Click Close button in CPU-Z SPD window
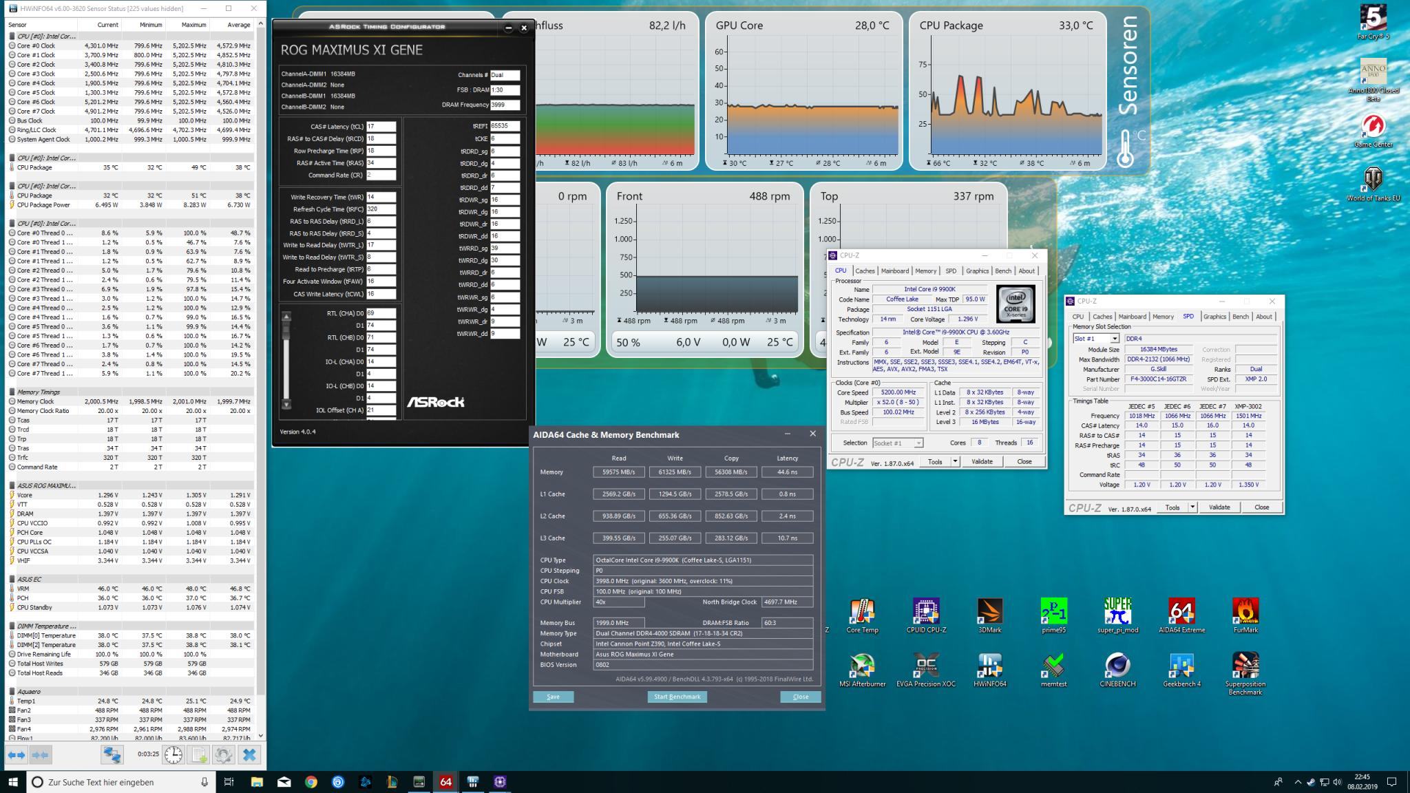 click(x=1262, y=507)
